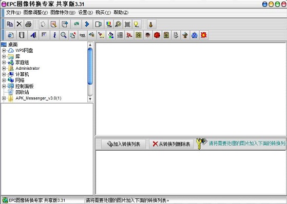The image size is (287, 204).
Task: Select 回收站 in the folder tree
Action: tap(22, 92)
